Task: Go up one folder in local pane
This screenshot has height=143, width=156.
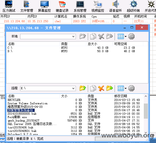Action: (x=83, y=36)
